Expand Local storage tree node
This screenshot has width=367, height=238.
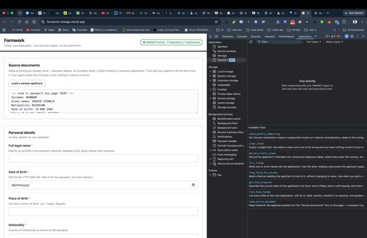click(x=210, y=71)
